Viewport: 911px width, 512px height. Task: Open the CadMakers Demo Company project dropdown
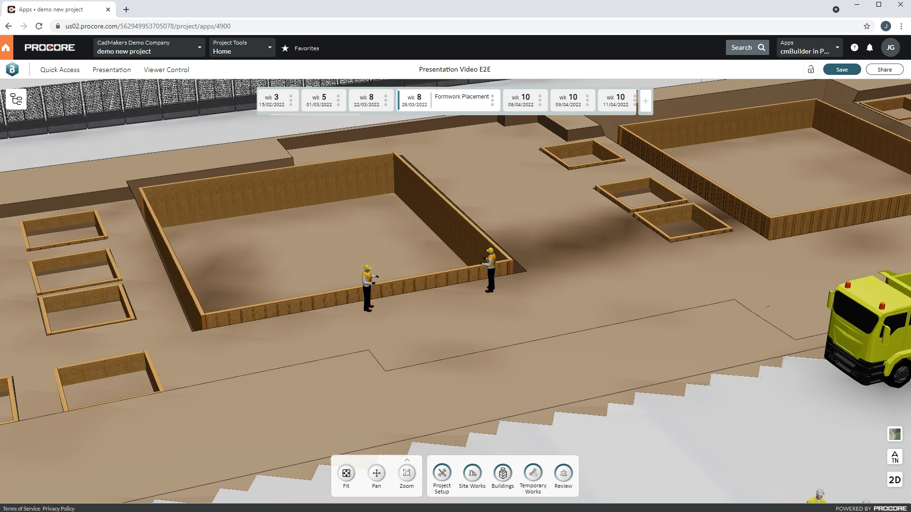[x=199, y=47]
